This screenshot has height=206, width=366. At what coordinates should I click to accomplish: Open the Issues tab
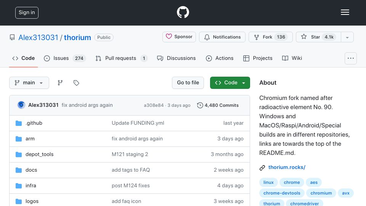click(65, 58)
